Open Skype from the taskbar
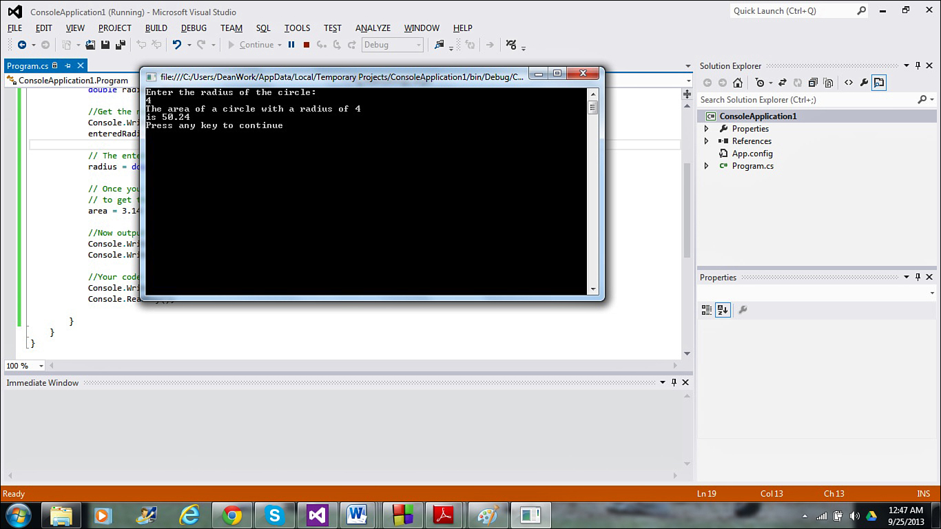The height and width of the screenshot is (529, 941). (x=275, y=515)
